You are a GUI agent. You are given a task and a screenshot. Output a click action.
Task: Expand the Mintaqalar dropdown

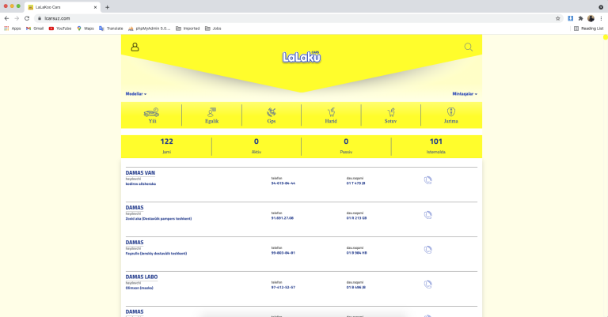click(465, 93)
